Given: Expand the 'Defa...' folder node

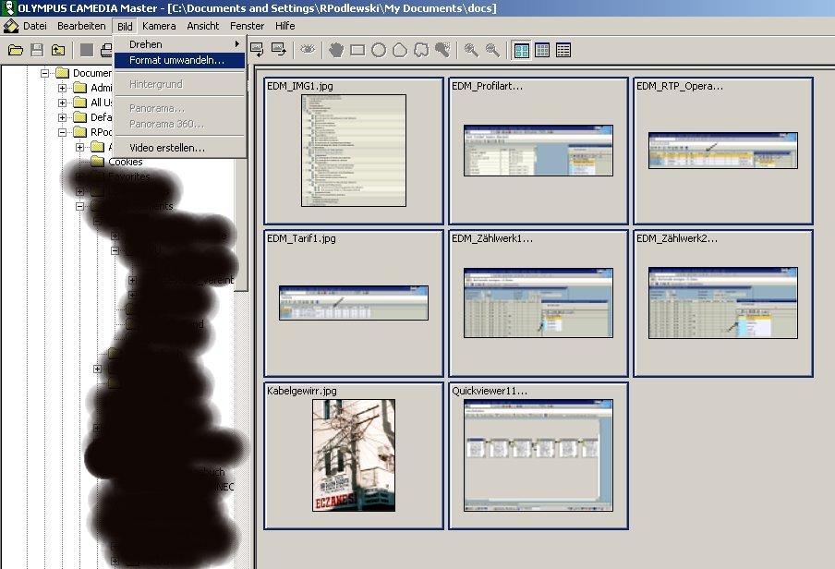Looking at the screenshot, I should tap(63, 117).
